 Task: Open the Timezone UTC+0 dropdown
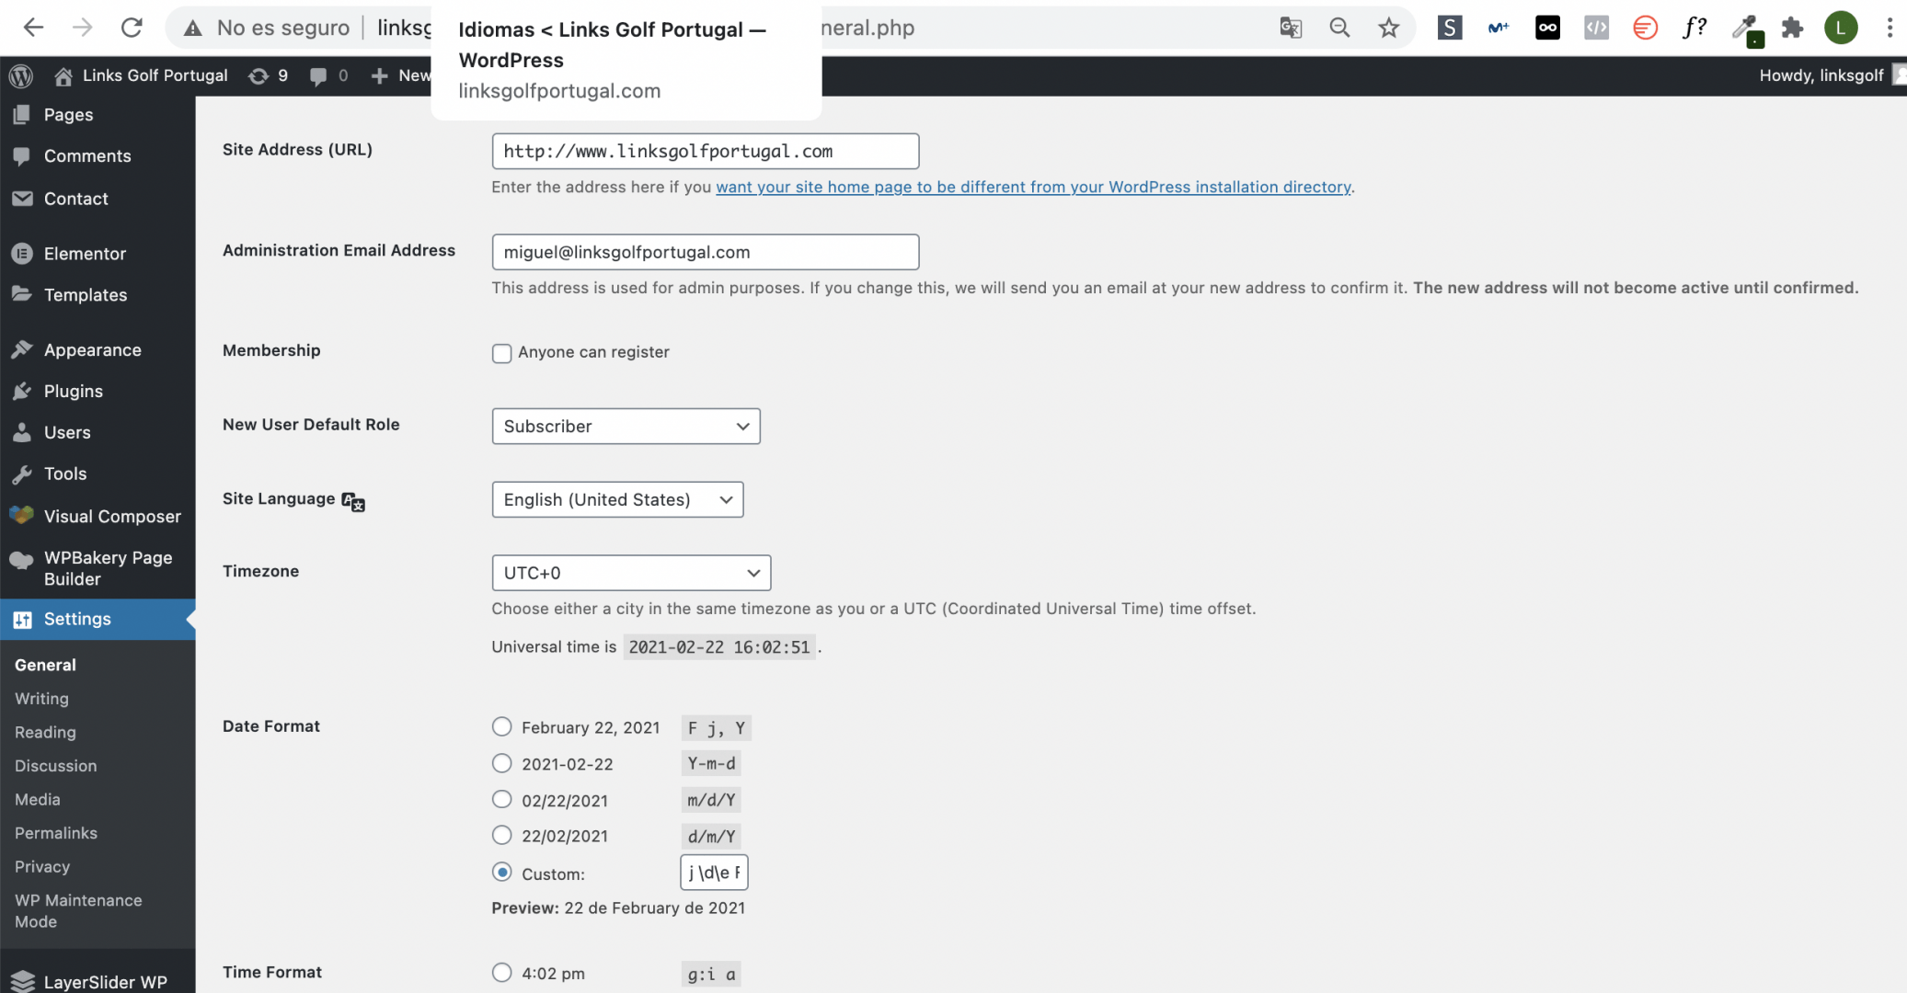click(631, 573)
